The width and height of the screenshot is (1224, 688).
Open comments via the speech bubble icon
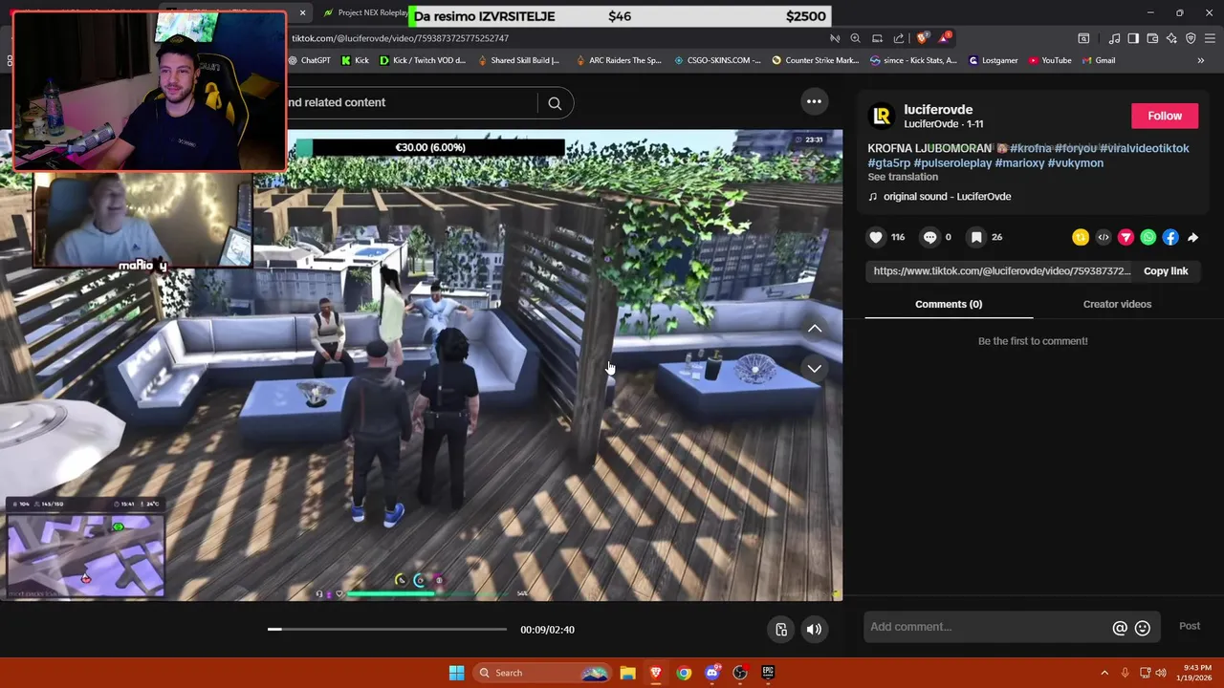pyautogui.click(x=929, y=237)
